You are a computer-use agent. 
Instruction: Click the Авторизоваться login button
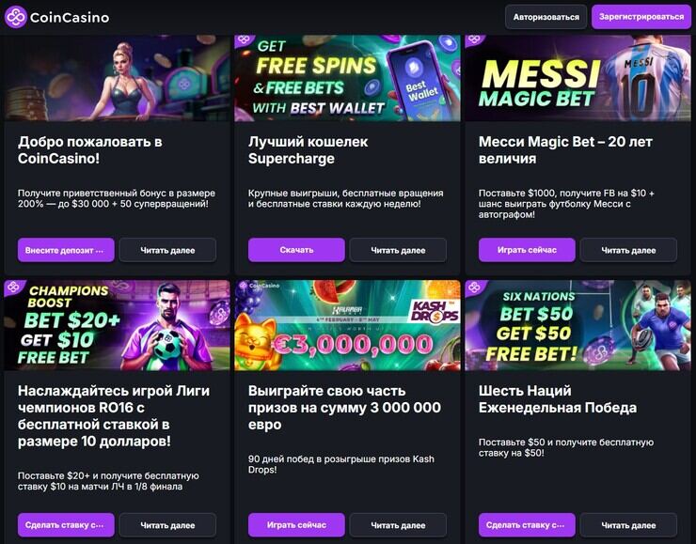[x=546, y=17]
